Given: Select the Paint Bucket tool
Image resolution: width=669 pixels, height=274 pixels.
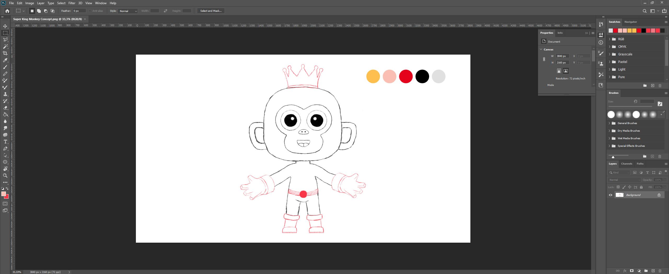Looking at the screenshot, I should point(5,114).
